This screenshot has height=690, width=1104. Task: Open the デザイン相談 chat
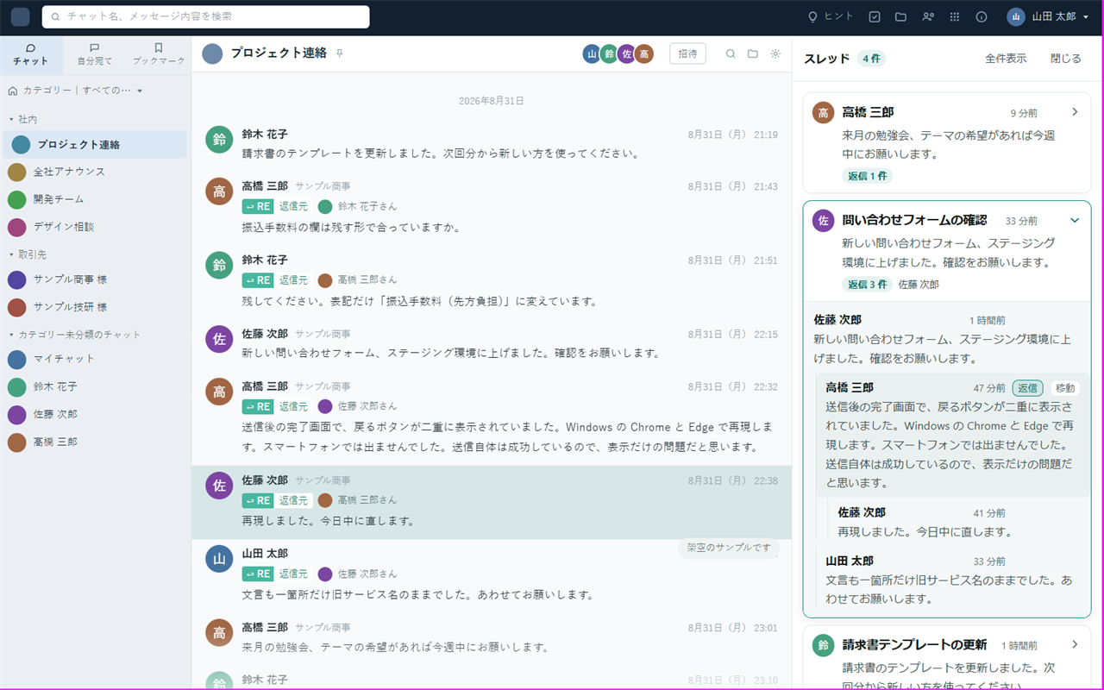click(x=95, y=227)
